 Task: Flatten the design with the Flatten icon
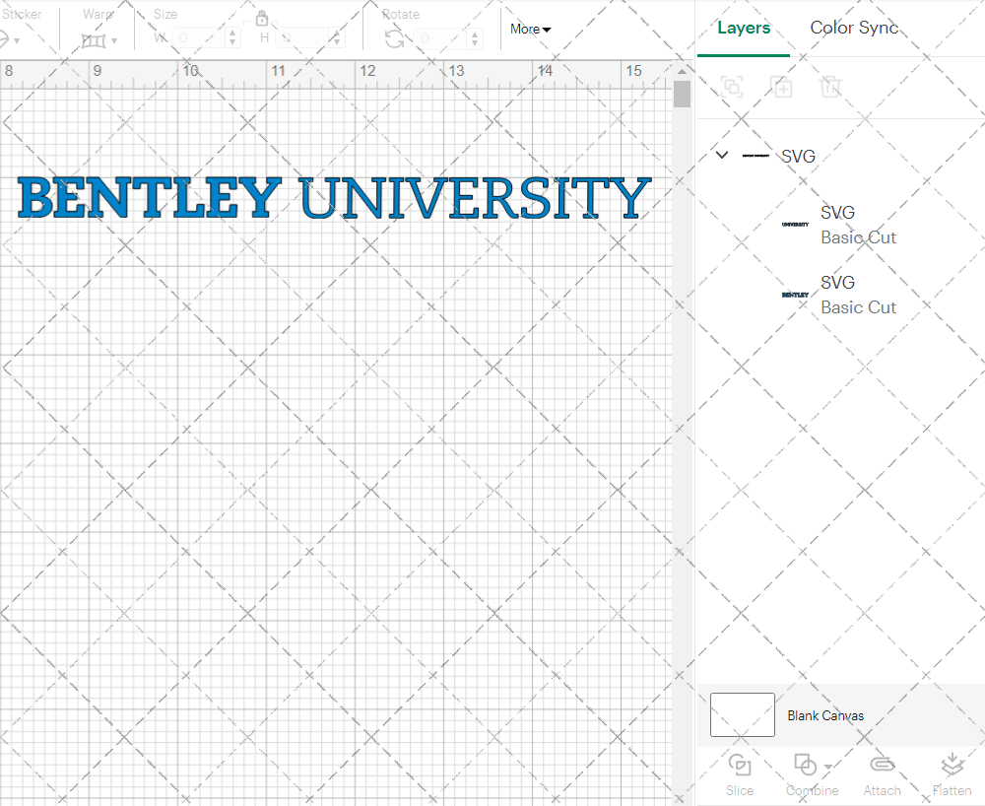point(952,764)
